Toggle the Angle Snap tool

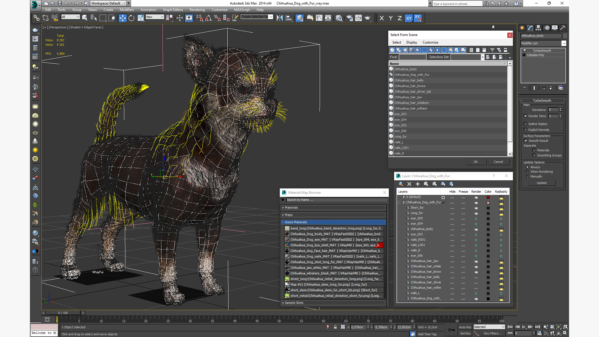point(208,18)
